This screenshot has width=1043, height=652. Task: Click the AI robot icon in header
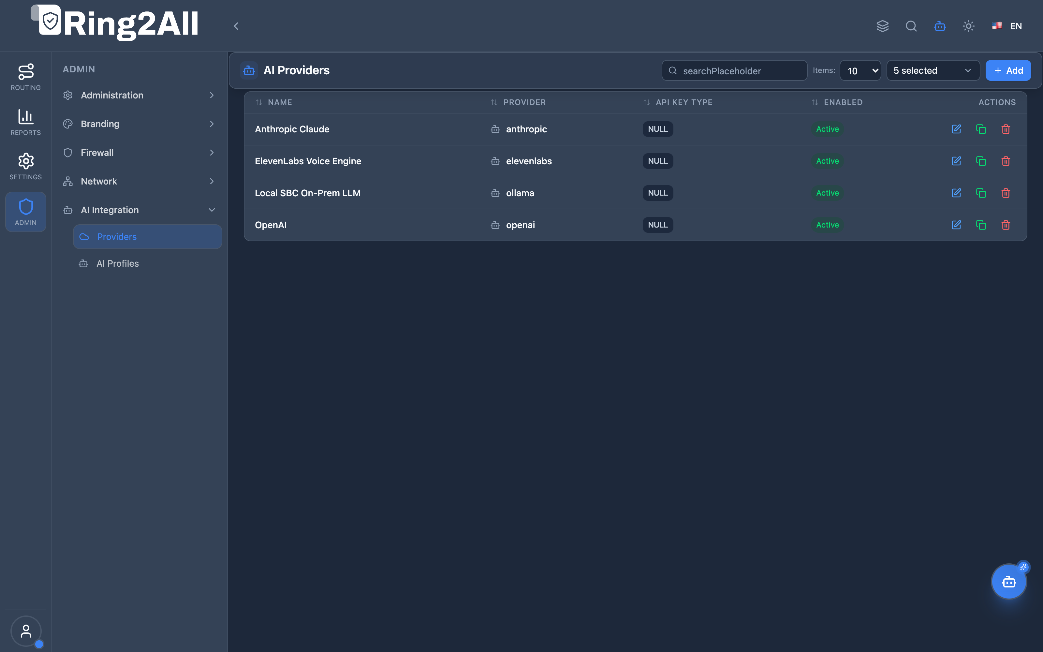[x=940, y=26]
